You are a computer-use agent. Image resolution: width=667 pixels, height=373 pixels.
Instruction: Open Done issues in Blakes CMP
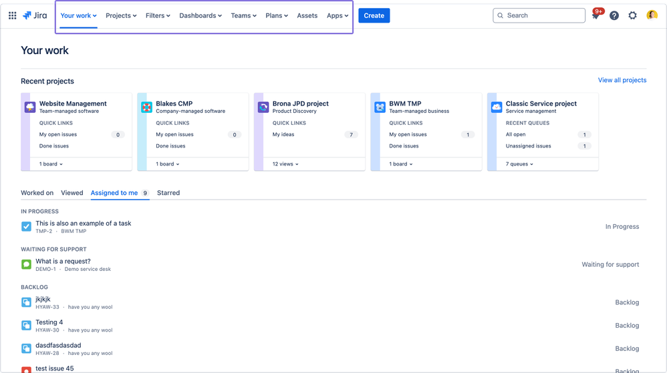[170, 145]
